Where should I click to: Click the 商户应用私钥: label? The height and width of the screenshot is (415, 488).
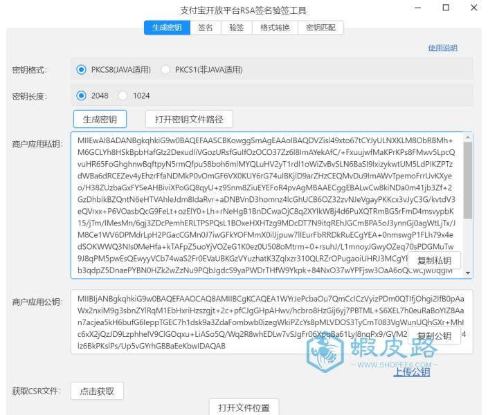37,144
